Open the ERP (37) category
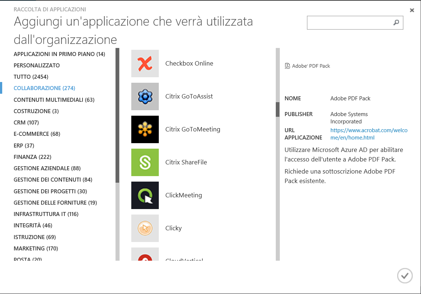Image resolution: width=421 pixels, height=294 pixels. click(24, 145)
